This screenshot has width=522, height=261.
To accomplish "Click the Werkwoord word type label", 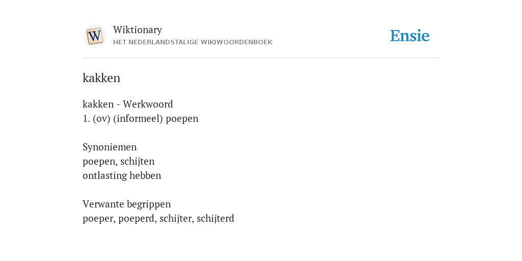I will click(x=148, y=104).
